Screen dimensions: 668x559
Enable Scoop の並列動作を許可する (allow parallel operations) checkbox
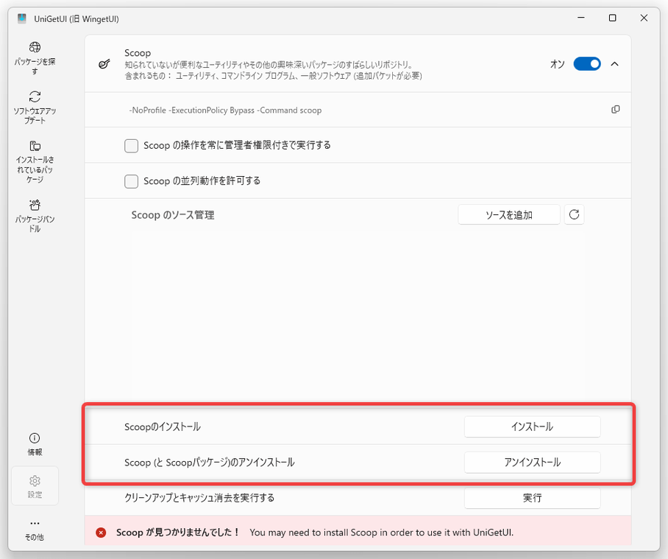coord(131,181)
